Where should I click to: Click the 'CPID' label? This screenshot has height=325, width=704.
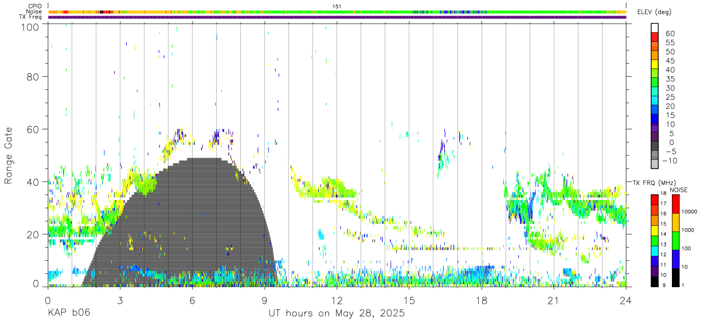35,6
